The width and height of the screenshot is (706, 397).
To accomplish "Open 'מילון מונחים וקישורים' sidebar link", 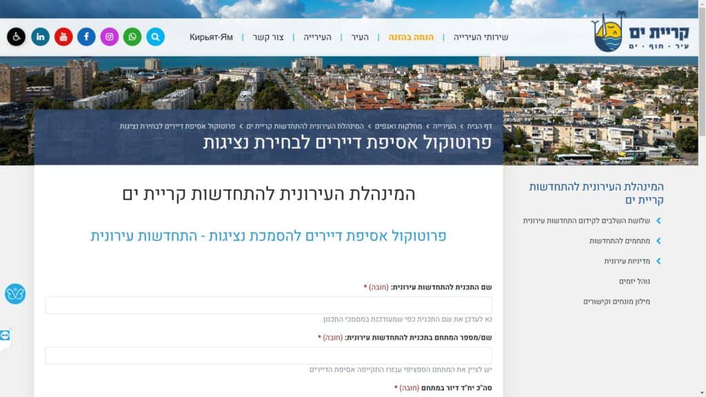I will click(x=616, y=301).
